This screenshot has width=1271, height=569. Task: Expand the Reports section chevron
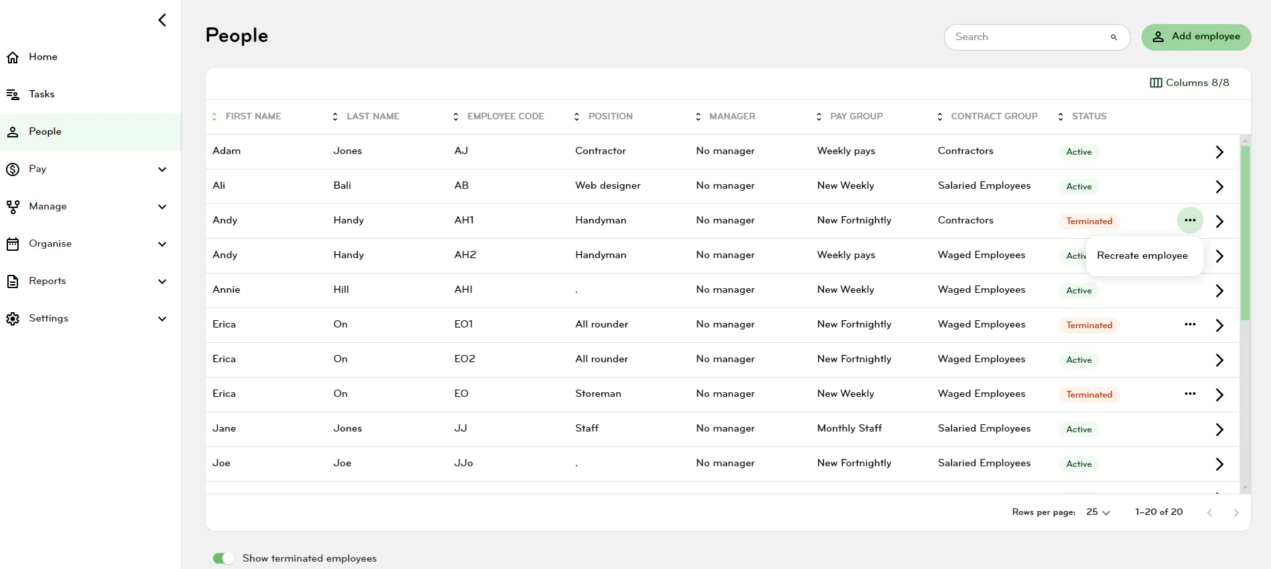click(162, 281)
